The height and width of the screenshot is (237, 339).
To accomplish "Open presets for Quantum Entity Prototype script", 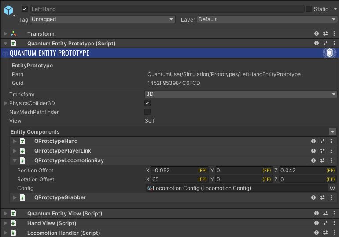I will pyautogui.click(x=325, y=43).
